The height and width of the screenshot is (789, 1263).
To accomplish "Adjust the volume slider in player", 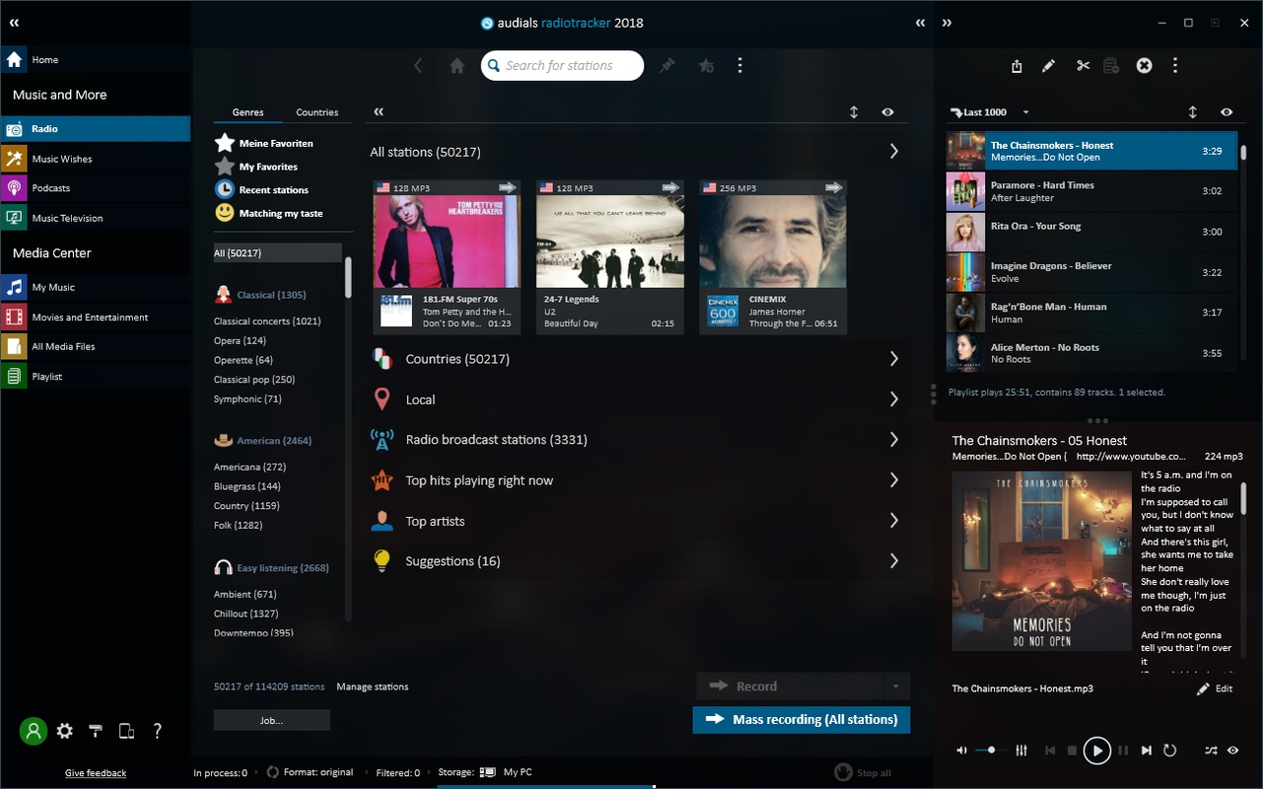I will 991,751.
